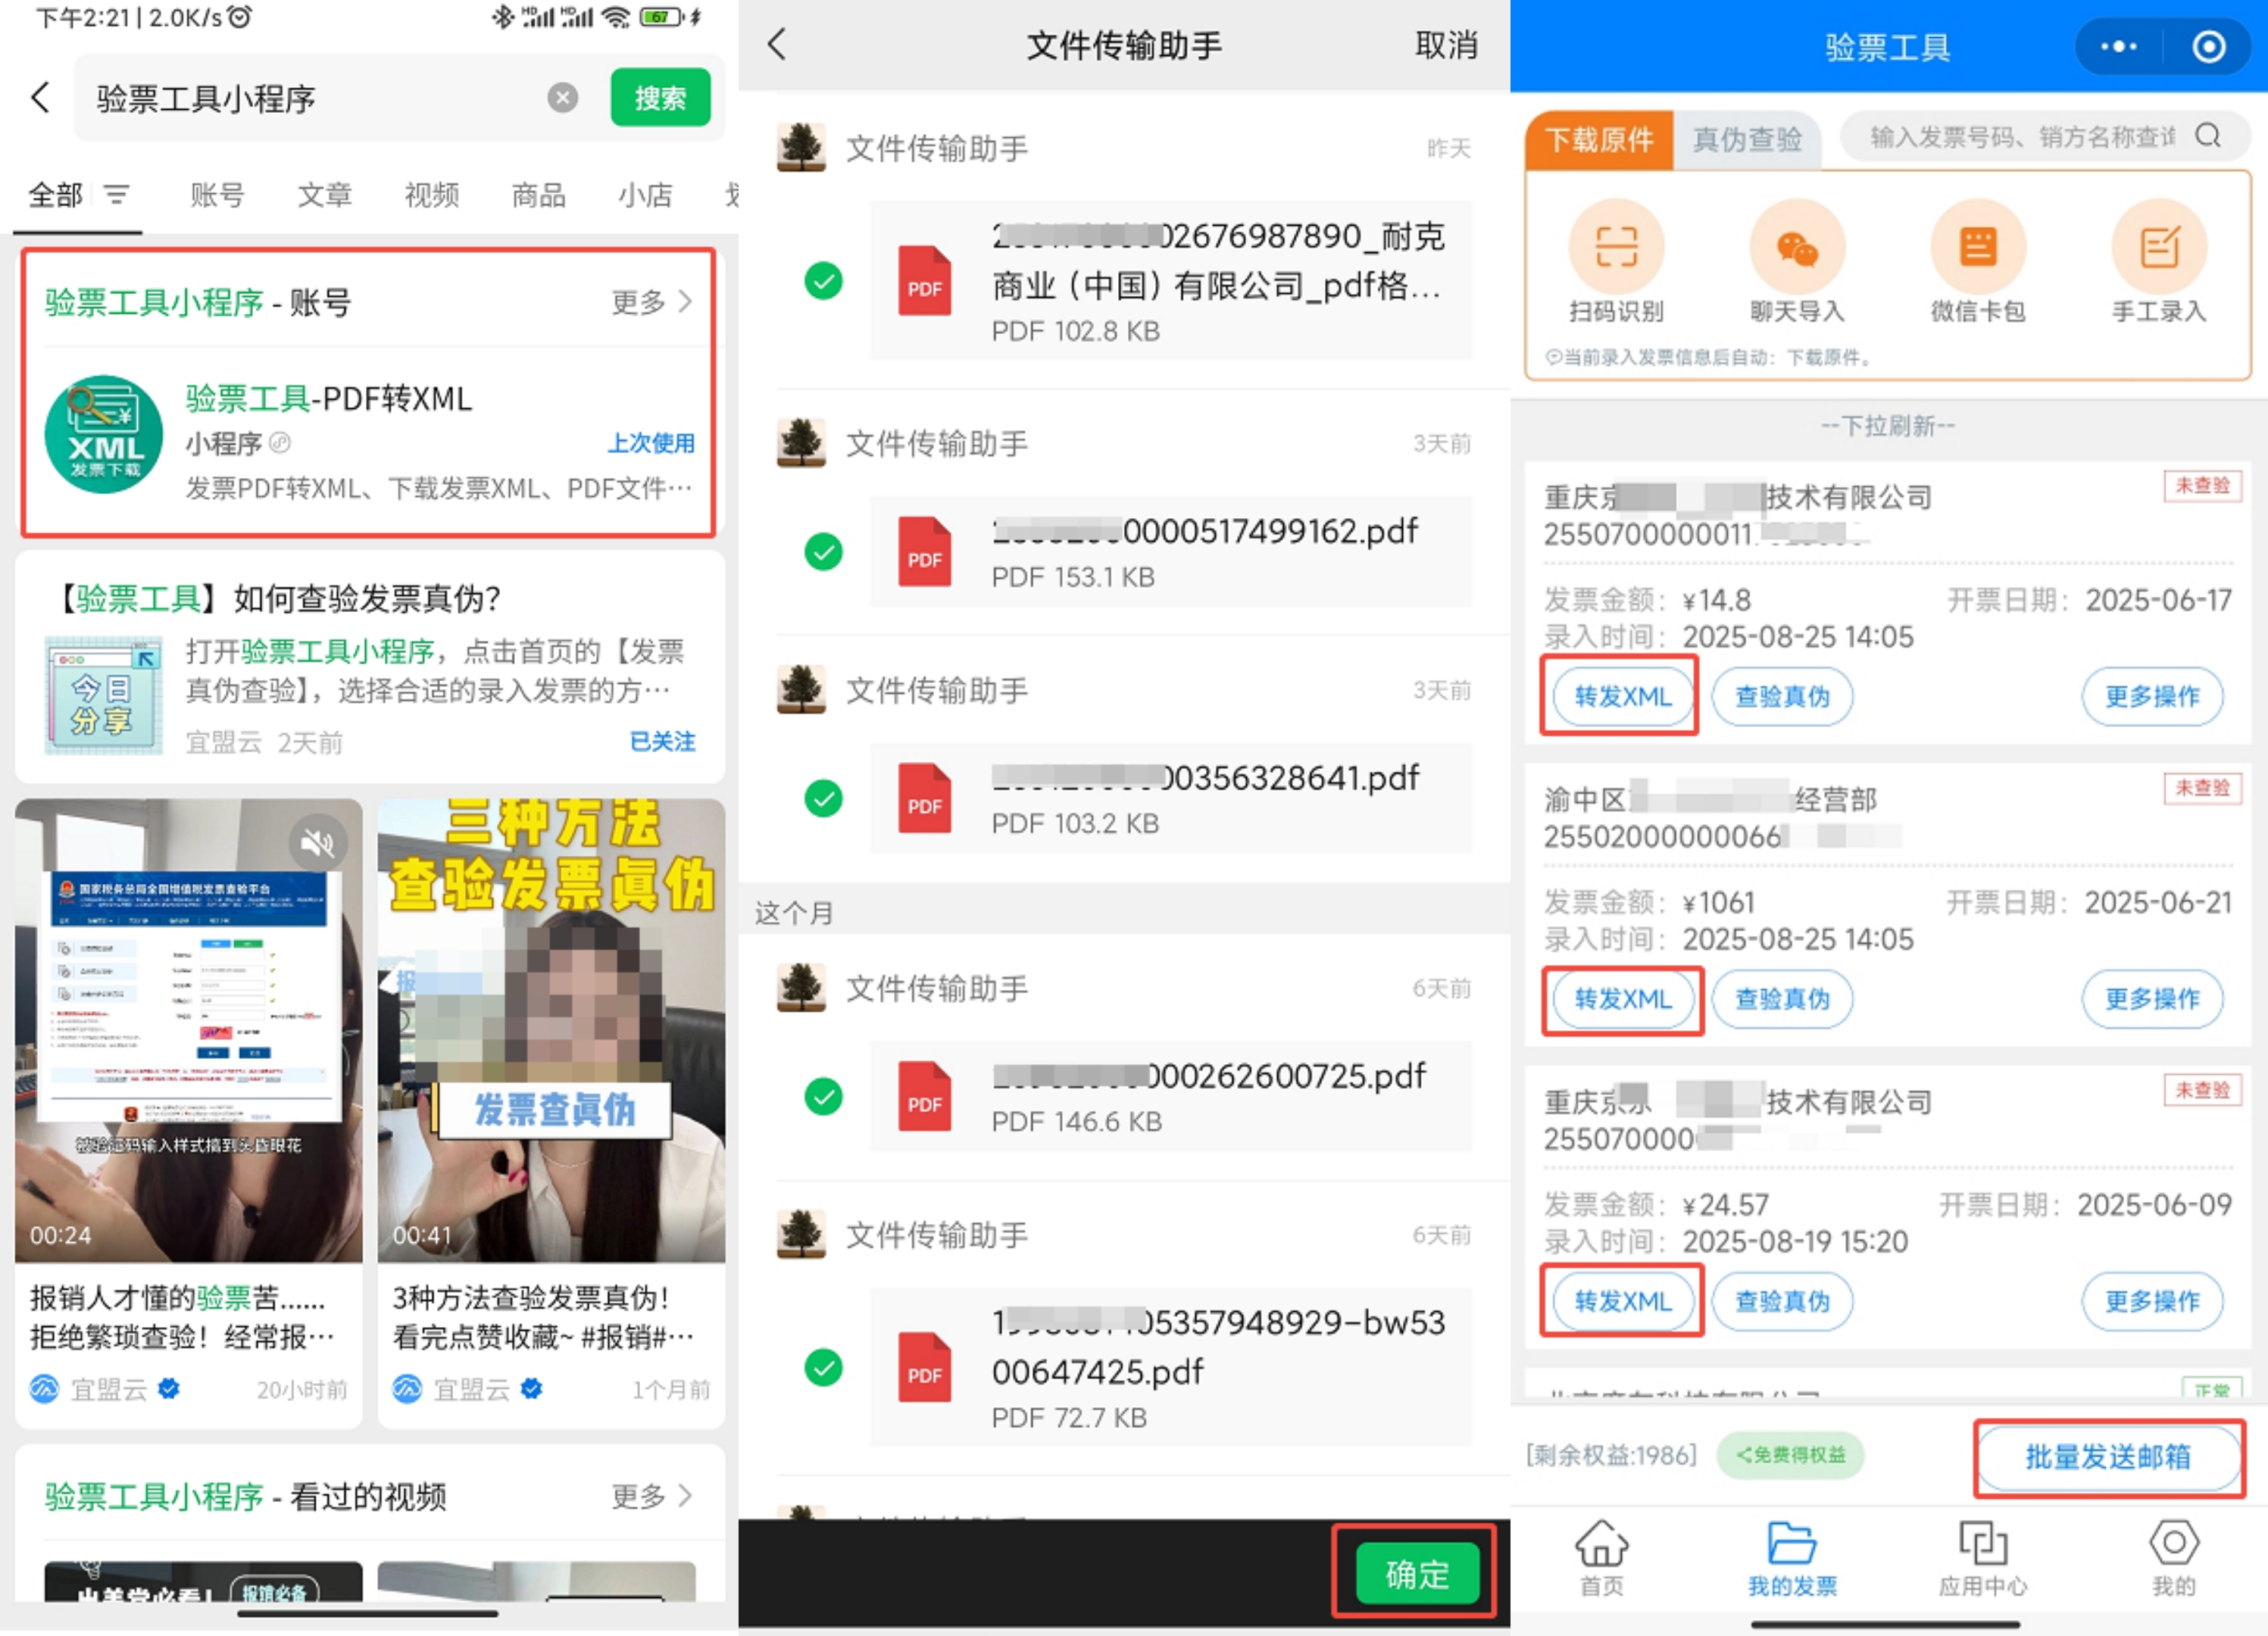Screen dimensions: 2268x1636
Task: Go back from 文件传输助手 screen
Action: click(777, 44)
